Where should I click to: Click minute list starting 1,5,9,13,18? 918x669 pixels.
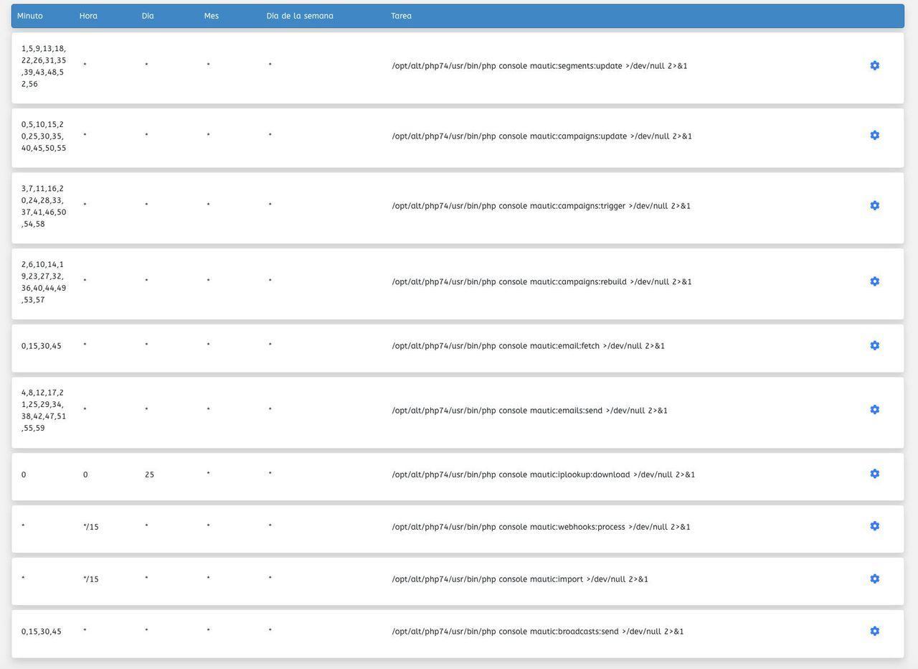click(x=43, y=66)
